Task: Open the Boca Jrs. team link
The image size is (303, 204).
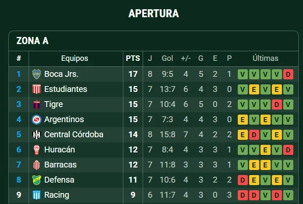Action: point(61,74)
